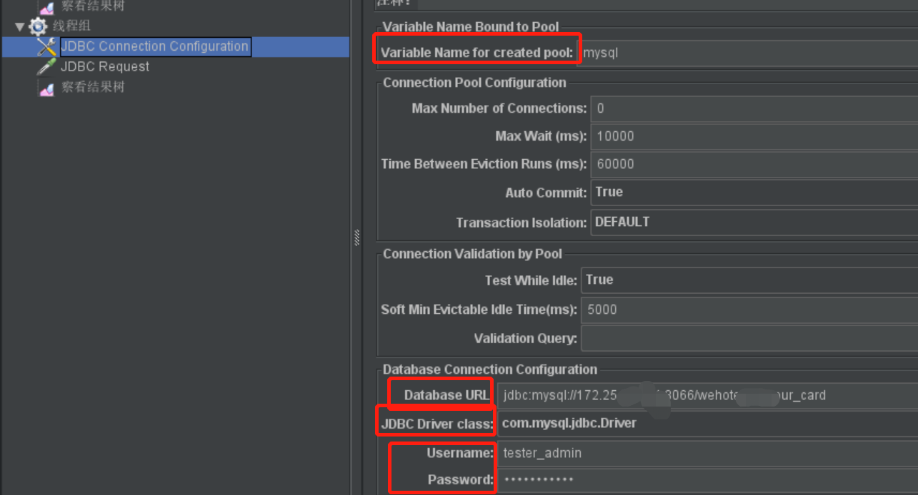Click the vertical panel splitter handle
This screenshot has height=495, width=918.
[356, 238]
